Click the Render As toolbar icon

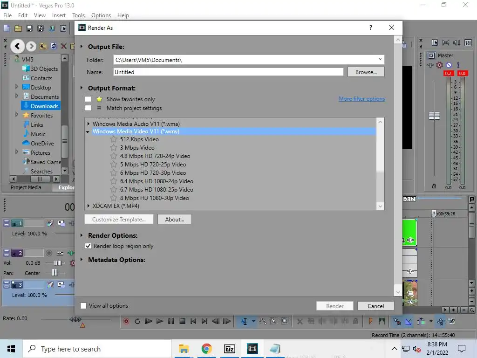[52, 28]
